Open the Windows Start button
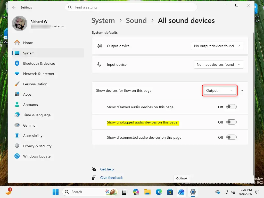 pos(56,192)
